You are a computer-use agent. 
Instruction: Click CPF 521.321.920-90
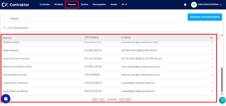(93, 59)
